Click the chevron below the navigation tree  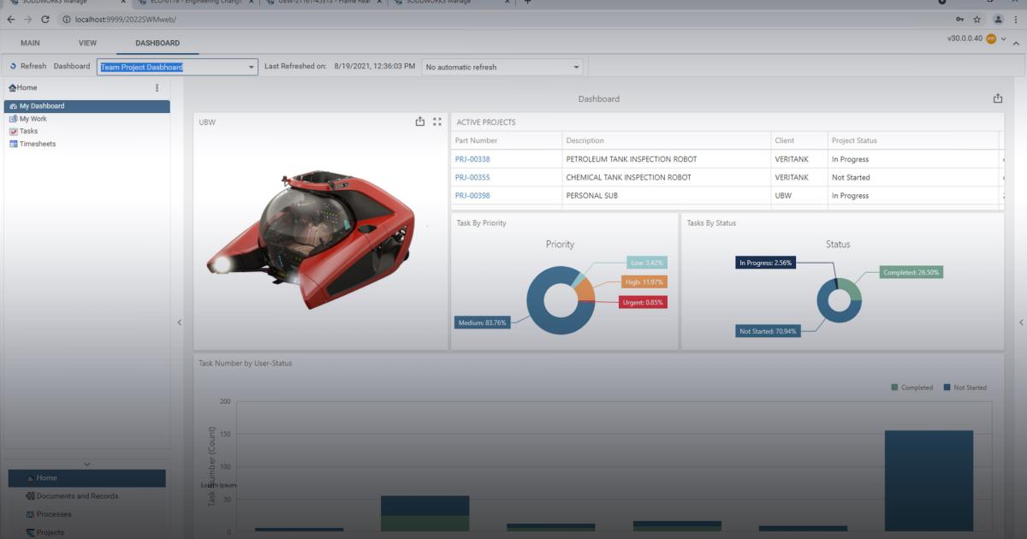tap(86, 464)
